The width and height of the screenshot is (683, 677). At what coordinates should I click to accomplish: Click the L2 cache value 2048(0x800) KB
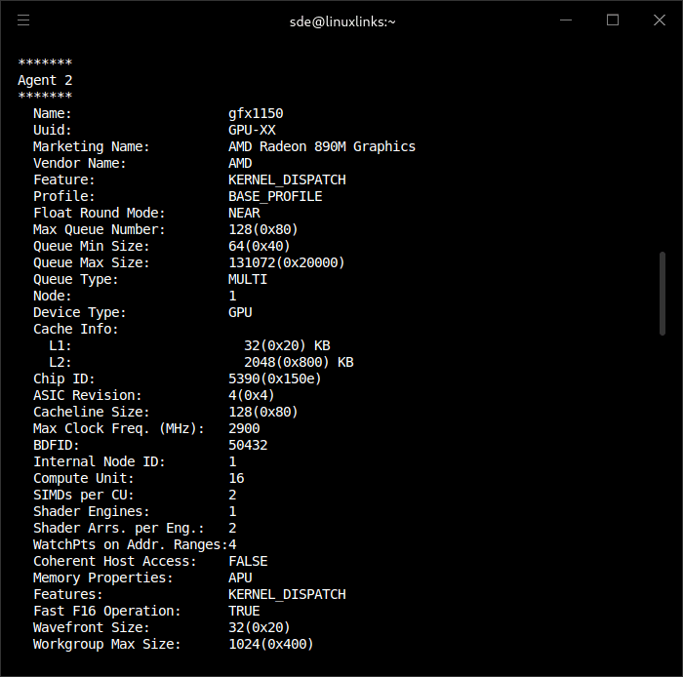pyautogui.click(x=299, y=362)
